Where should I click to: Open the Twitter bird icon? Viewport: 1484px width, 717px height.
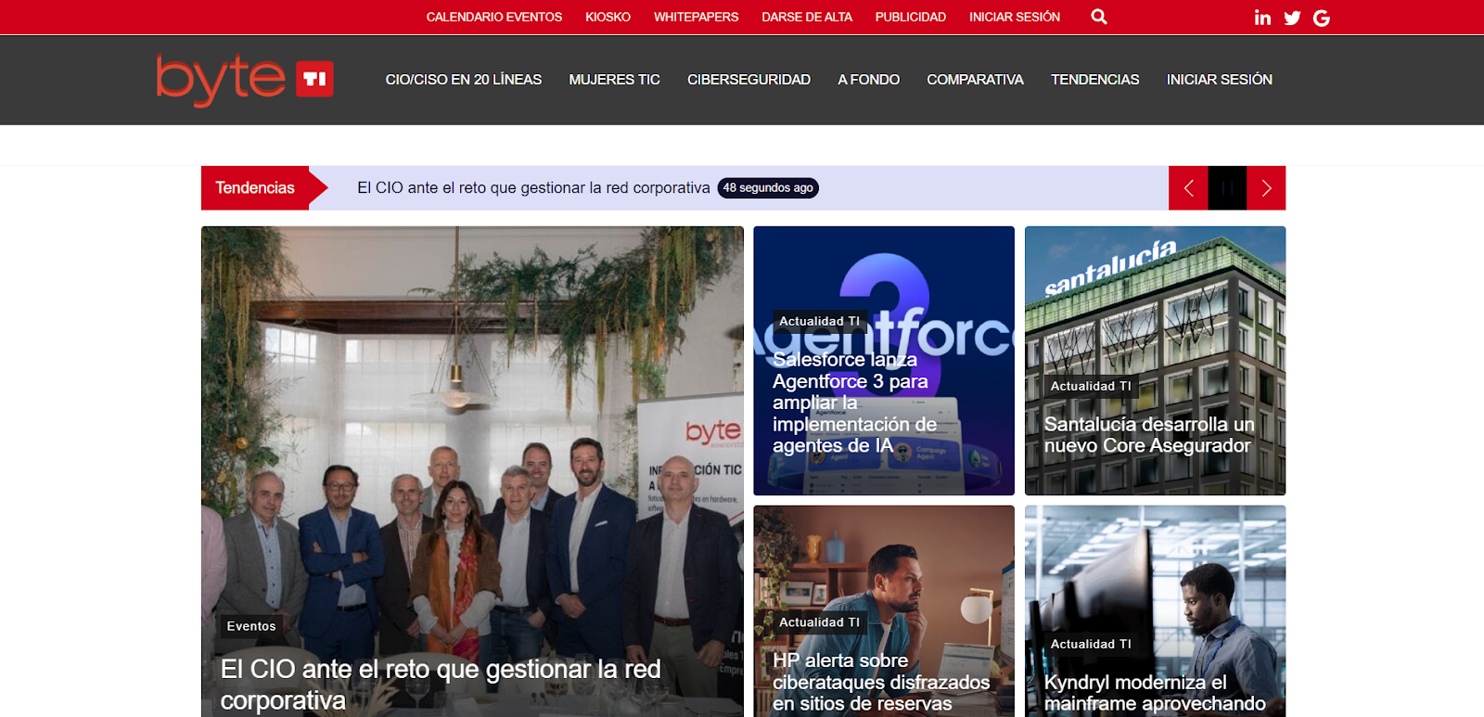[1292, 18]
